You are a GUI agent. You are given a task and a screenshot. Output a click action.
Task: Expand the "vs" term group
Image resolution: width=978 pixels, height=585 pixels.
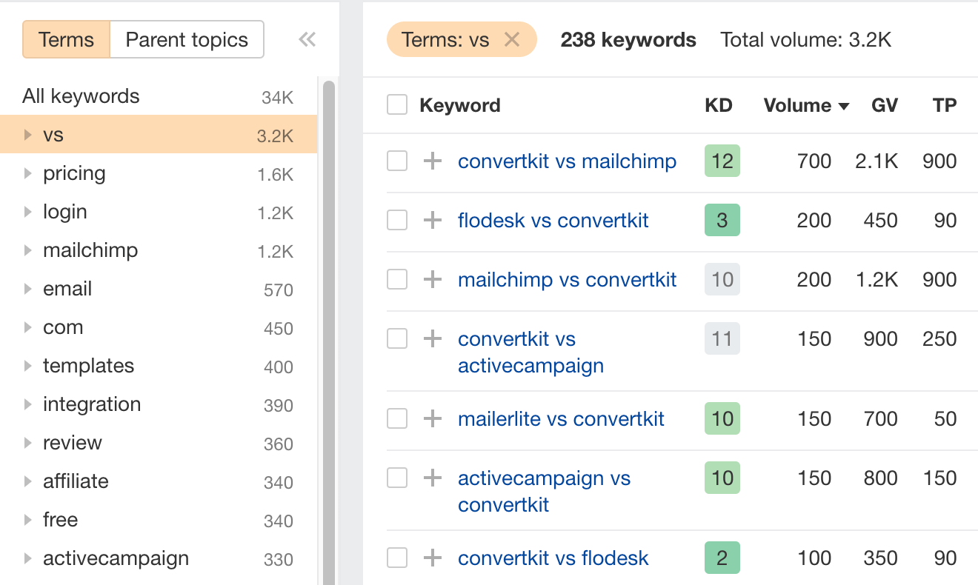coord(27,135)
